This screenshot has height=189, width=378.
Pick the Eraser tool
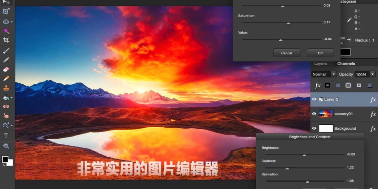(6, 69)
